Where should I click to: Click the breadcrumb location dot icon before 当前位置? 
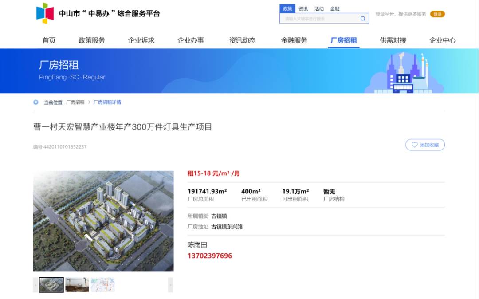point(36,102)
